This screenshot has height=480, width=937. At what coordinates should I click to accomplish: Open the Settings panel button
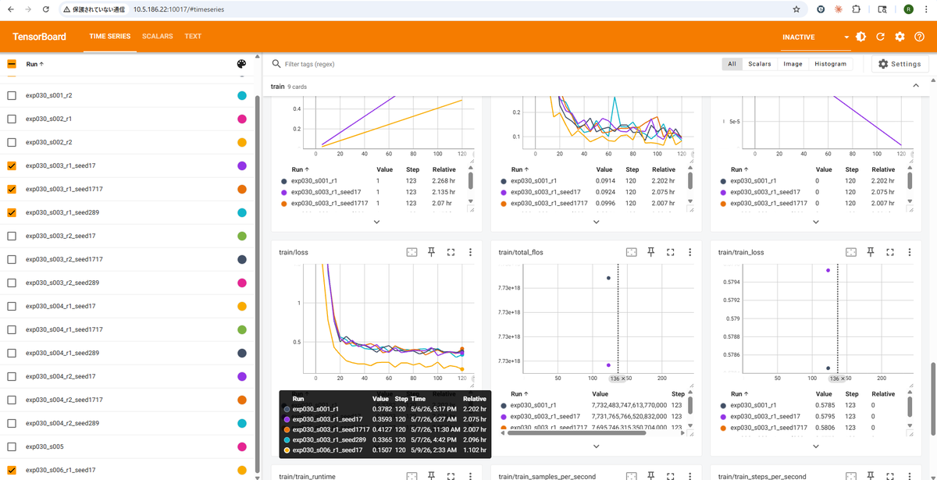(x=900, y=64)
